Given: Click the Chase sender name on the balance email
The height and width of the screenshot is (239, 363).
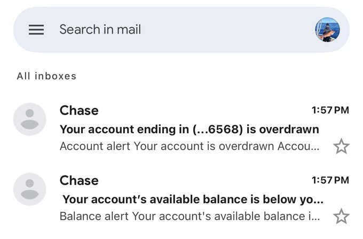Looking at the screenshot, I should click(79, 180).
